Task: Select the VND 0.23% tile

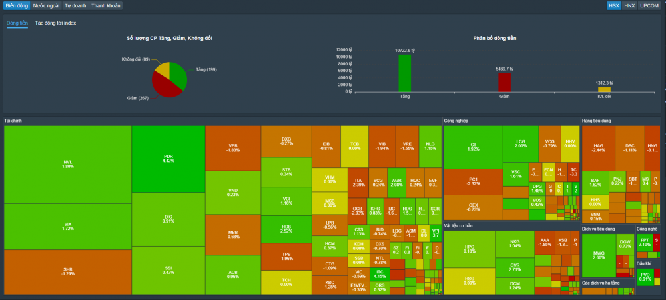Action: (233, 193)
